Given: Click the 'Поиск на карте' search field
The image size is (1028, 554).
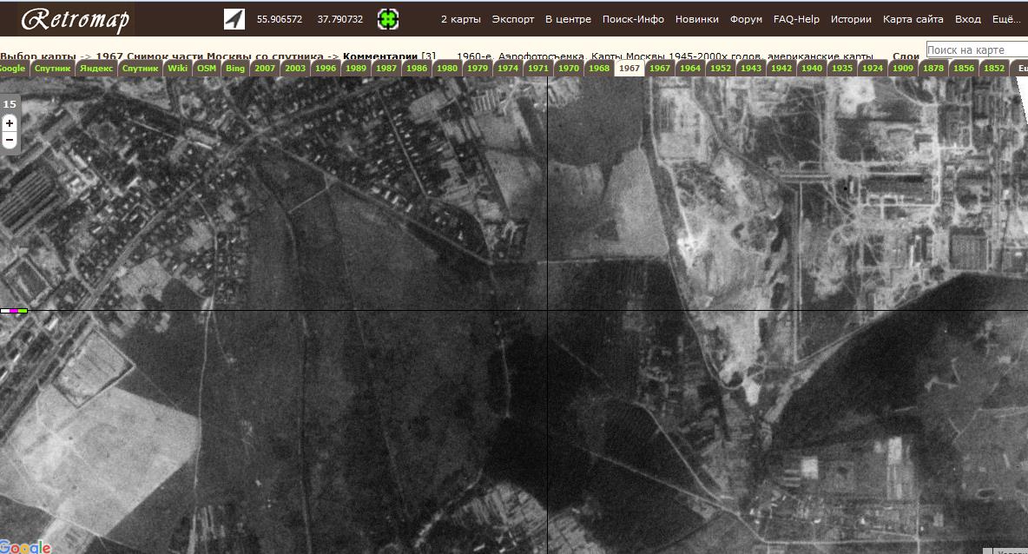Looking at the screenshot, I should [976, 50].
